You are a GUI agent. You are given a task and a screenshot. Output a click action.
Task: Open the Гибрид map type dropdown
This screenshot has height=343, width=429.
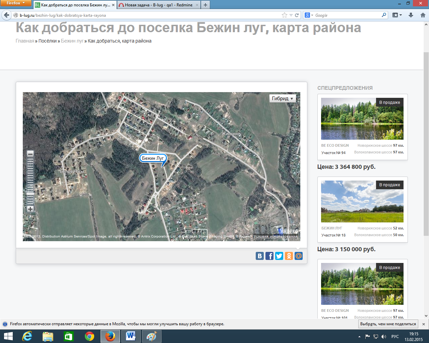[x=283, y=98]
